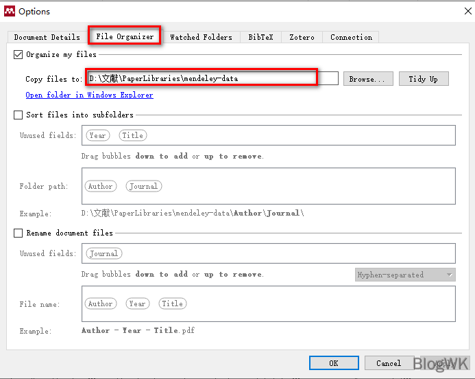Screen dimensions: 475x379
Task: Click Open folder in Windows Explorer link
Action: [89, 95]
